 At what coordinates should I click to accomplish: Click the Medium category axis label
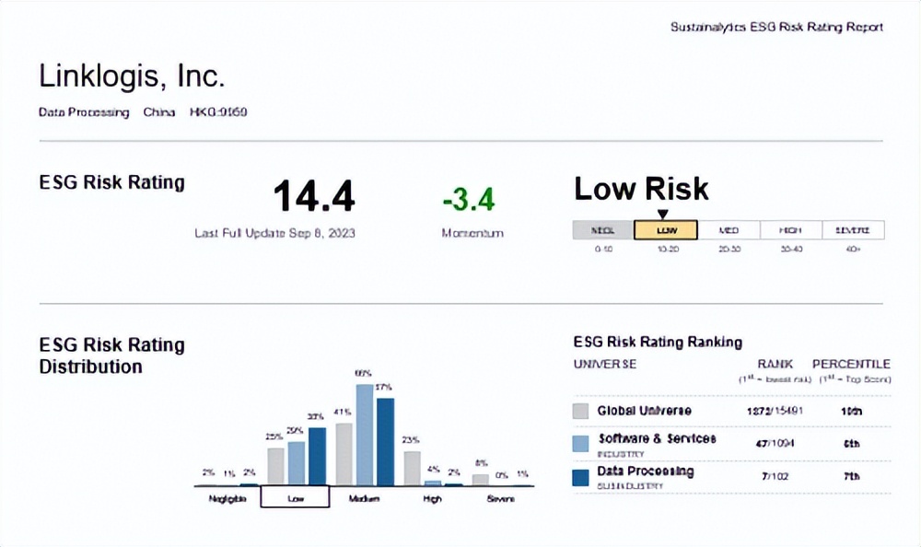(x=365, y=498)
